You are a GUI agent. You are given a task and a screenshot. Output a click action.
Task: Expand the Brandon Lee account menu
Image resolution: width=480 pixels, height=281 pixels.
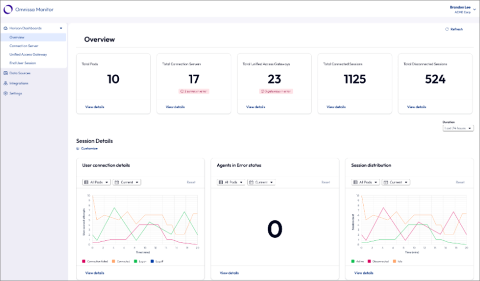coord(474,10)
